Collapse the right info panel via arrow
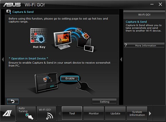 tap(121, 59)
